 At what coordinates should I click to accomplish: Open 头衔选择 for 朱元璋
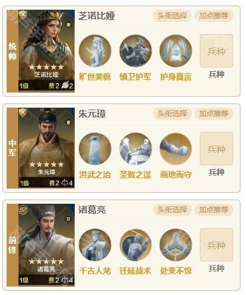(x=173, y=114)
